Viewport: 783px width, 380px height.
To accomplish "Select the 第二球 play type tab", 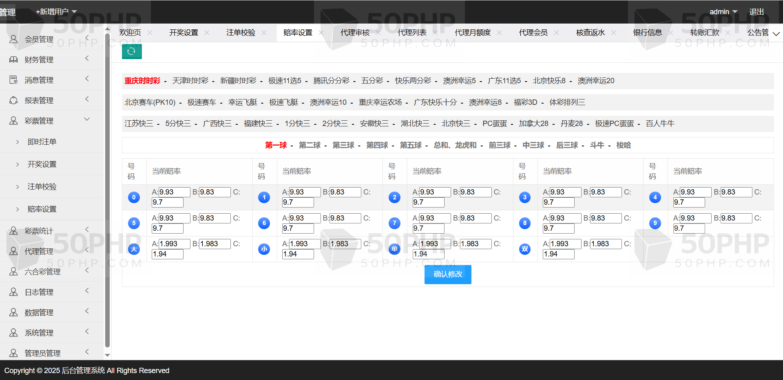I will point(310,145).
